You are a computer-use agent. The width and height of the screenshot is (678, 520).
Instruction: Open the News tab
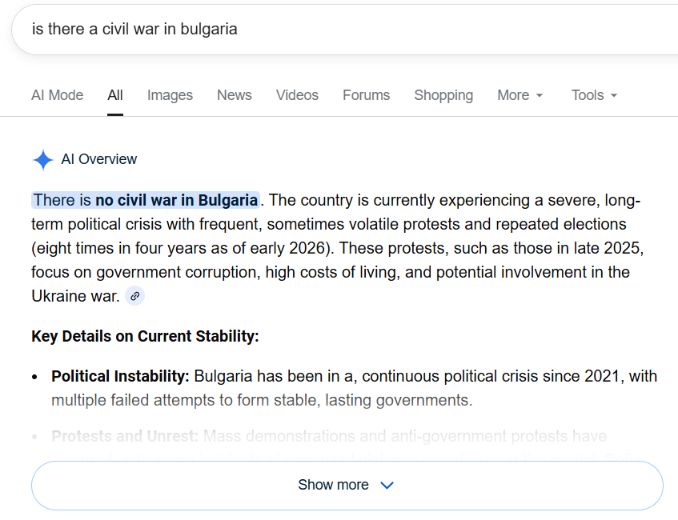point(235,95)
